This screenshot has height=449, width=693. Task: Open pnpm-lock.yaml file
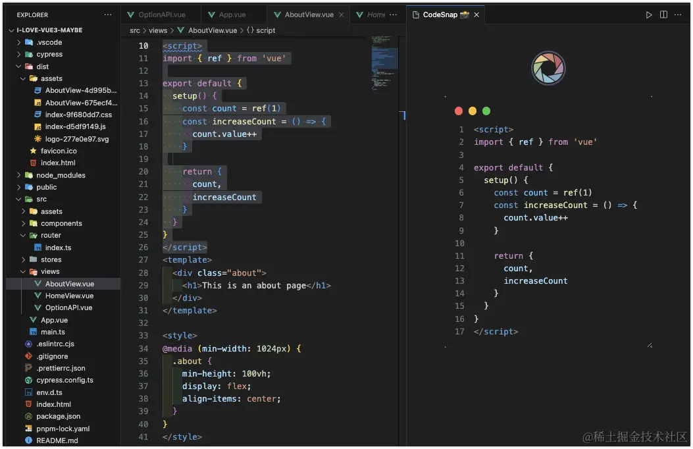pos(63,429)
